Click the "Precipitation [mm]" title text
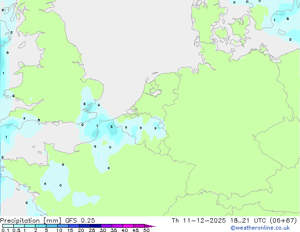Viewport: 300px width, 232px height. (x=31, y=221)
